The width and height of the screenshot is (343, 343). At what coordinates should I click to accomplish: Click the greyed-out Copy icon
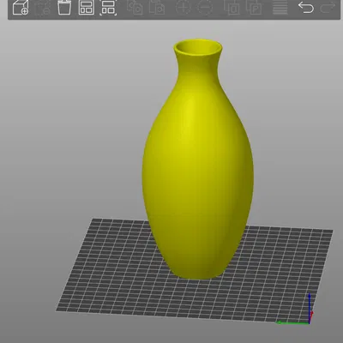click(135, 7)
